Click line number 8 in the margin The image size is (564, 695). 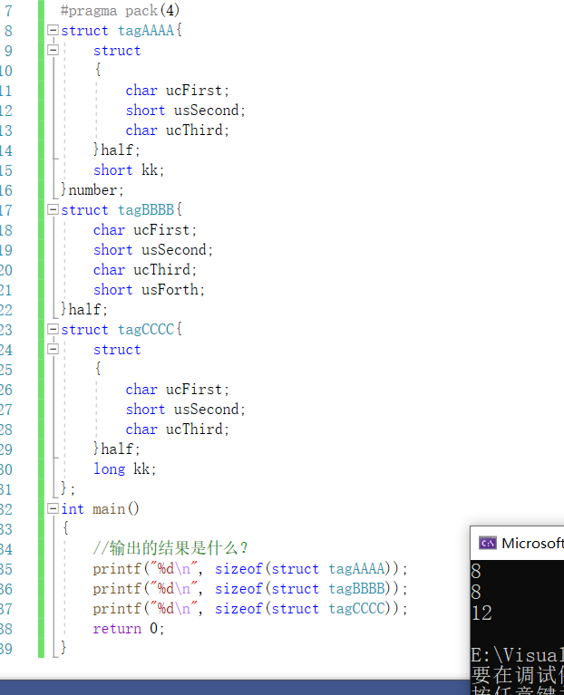pyautogui.click(x=8, y=31)
